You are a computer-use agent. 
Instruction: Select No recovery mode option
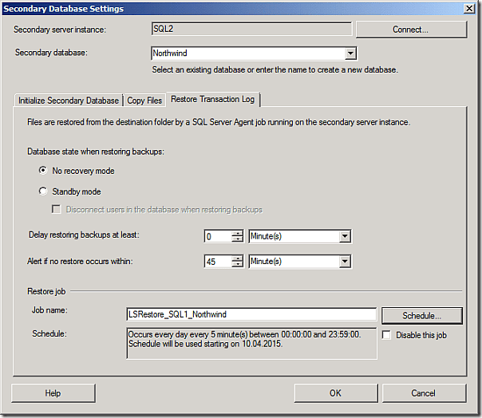[43, 171]
